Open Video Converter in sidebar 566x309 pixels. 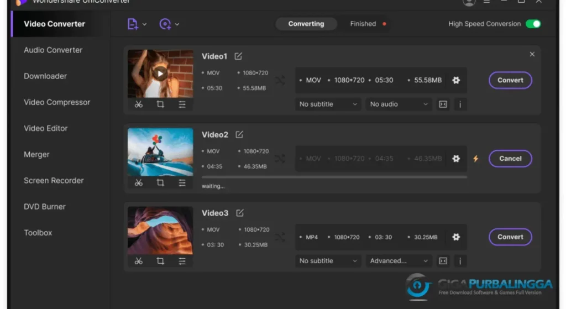pyautogui.click(x=55, y=24)
